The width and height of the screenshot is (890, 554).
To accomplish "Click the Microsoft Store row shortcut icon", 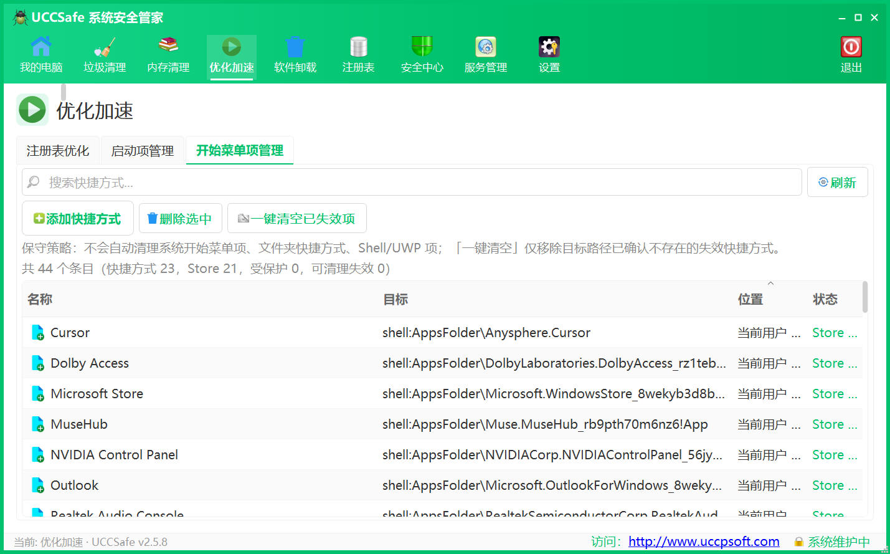I will click(38, 394).
